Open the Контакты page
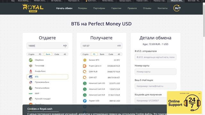 coord(162,8)
